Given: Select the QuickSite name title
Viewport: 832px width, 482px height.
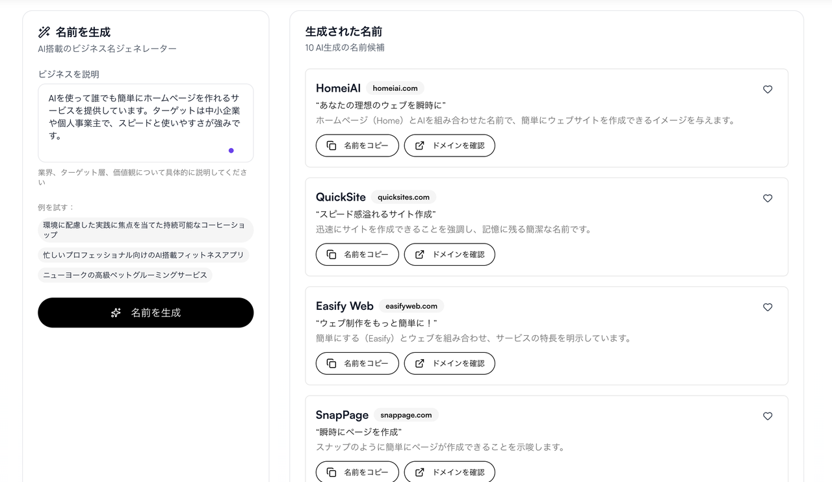Looking at the screenshot, I should click(341, 197).
